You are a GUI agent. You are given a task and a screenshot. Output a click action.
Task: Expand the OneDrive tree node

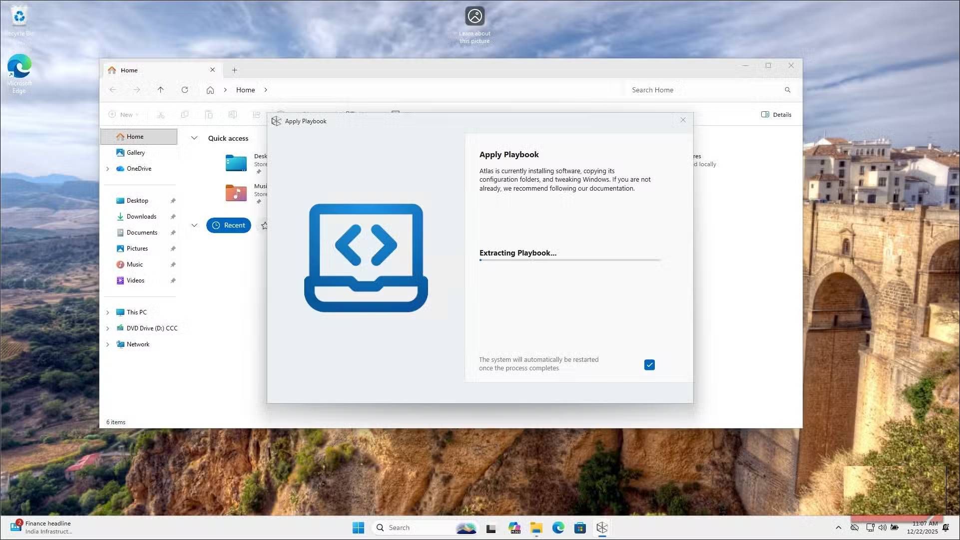[x=107, y=169]
